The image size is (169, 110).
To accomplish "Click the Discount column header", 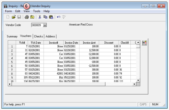I will 109,43.
